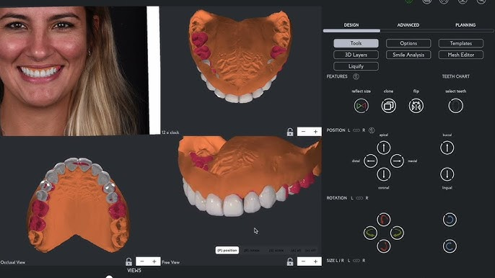
Task: Activate the (S) scale mode
Action: 276,250
